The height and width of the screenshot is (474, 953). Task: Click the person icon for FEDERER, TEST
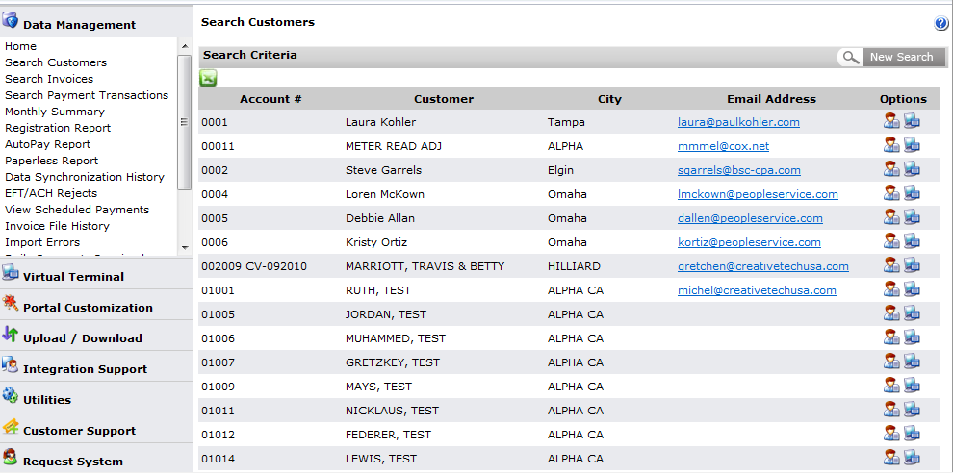[x=891, y=434]
